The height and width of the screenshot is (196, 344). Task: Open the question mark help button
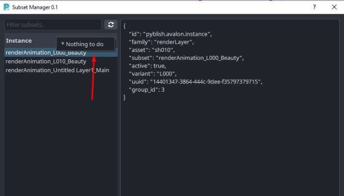coord(315,7)
